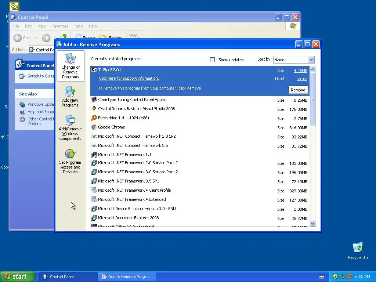Open the Recycle Bin desktop icon
The image size is (376, 282).
pyautogui.click(x=358, y=247)
